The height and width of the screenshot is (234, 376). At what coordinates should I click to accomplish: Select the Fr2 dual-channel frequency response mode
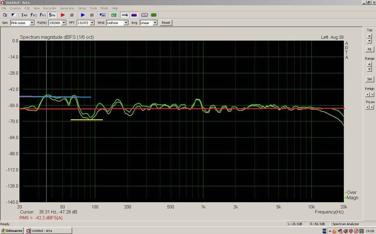(x=34, y=15)
